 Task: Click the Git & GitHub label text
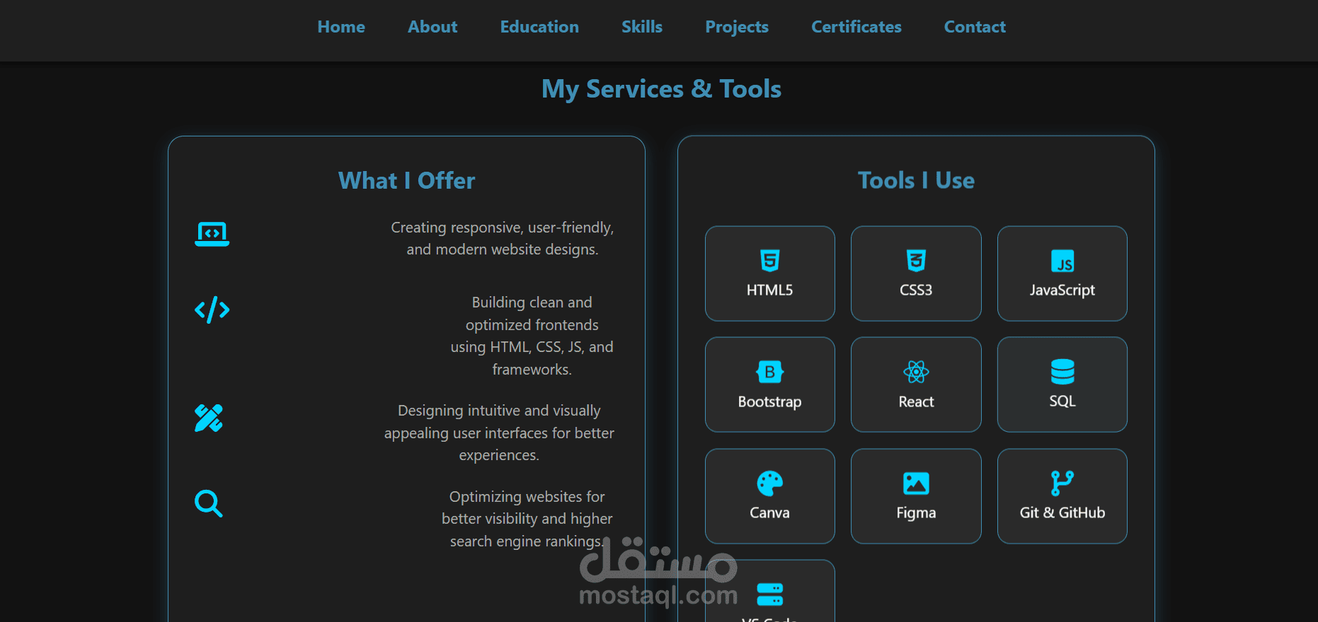tap(1062, 512)
